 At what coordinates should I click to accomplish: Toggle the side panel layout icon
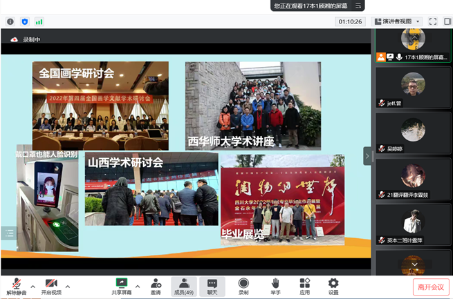447,21
